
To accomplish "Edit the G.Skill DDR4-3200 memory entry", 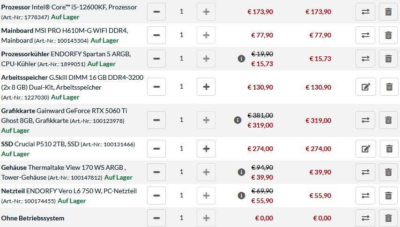I will coord(365,87).
